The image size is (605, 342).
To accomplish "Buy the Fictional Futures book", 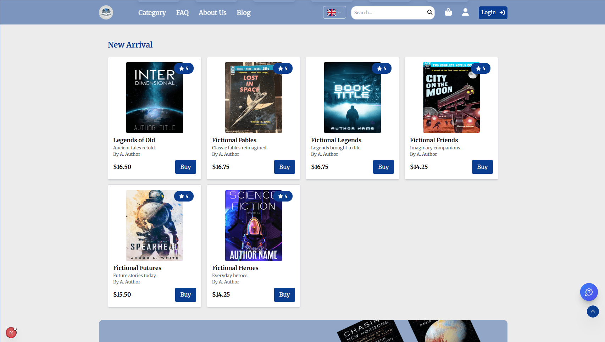I will pos(185,294).
